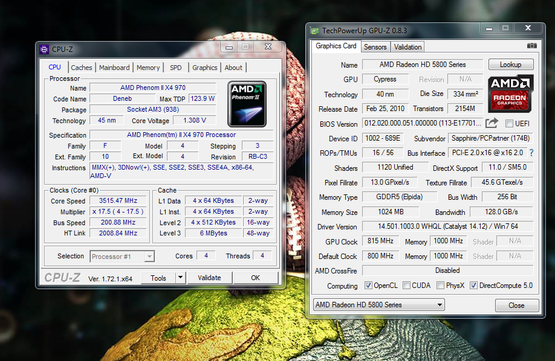This screenshot has height=361, width=555.
Task: Click the GPU name field AMD Radeon HD 5800 Series
Action: coord(423,65)
